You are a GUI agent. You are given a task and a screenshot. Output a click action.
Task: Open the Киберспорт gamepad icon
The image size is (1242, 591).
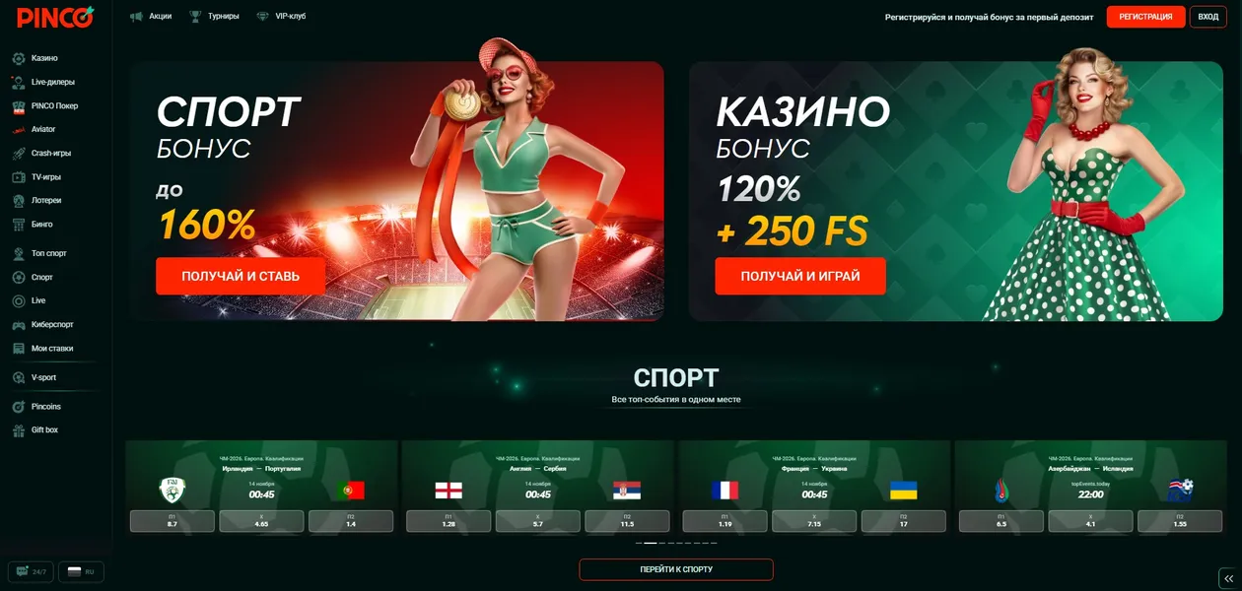point(19,324)
